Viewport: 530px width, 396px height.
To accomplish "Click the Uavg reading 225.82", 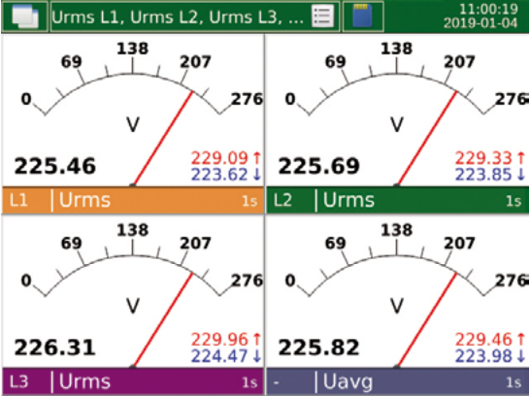I will [318, 347].
